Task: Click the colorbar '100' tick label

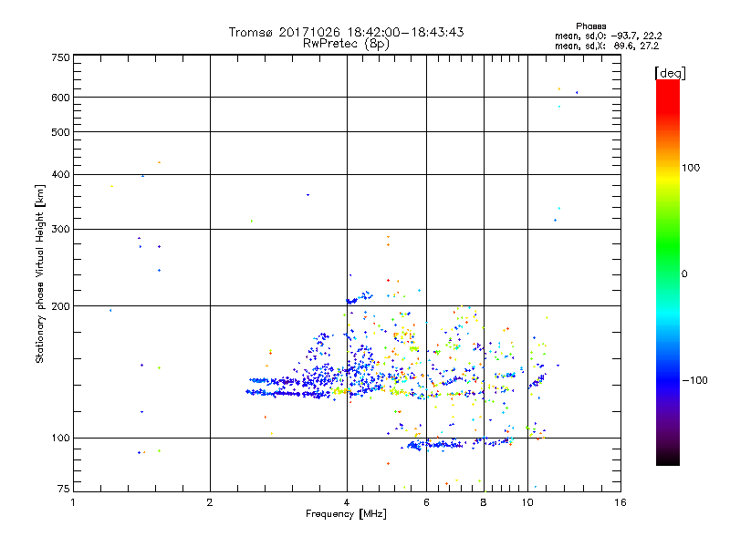Action: coord(691,168)
